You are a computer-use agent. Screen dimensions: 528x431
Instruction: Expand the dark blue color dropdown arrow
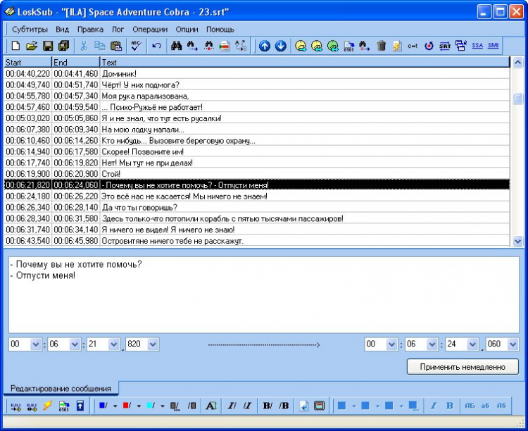click(x=115, y=406)
